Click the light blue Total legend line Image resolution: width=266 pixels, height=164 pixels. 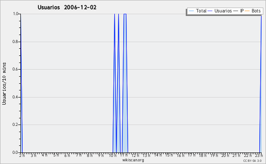(191, 11)
